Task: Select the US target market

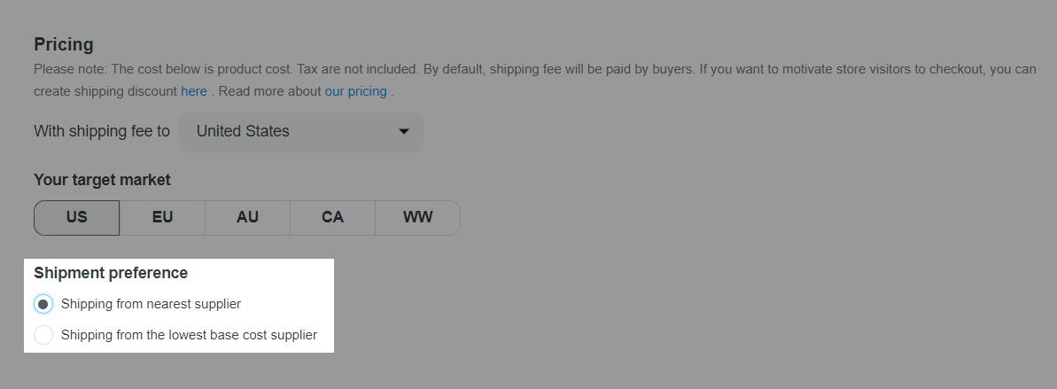Action: (77, 218)
